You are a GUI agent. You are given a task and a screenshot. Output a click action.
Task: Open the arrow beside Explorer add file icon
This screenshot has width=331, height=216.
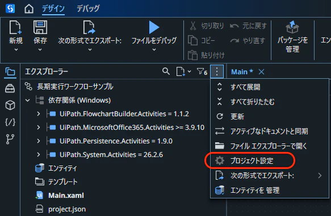tap(190, 71)
